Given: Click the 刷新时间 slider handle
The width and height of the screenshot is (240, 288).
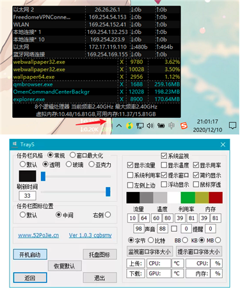Looking at the screenshot, I should (x=108, y=192).
